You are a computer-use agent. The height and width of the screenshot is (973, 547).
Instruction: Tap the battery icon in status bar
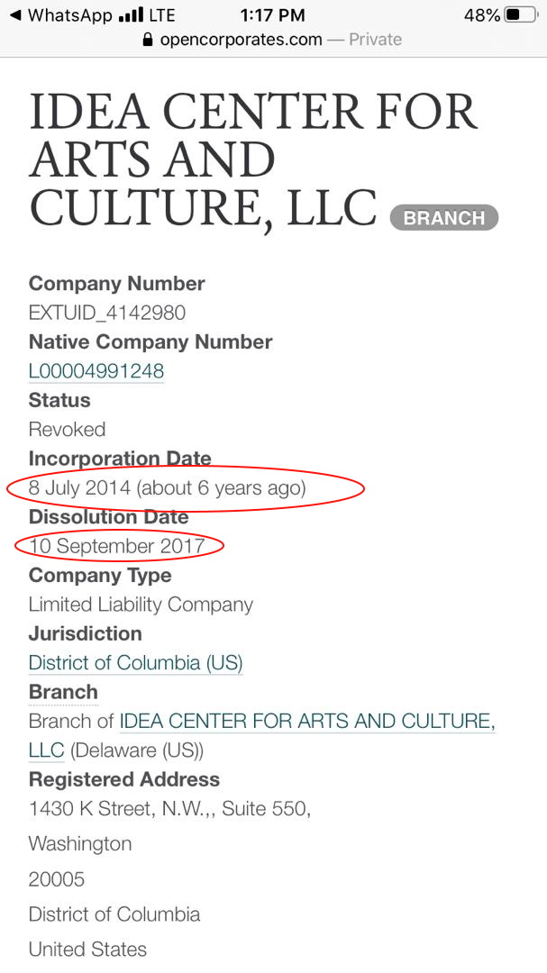pos(520,15)
